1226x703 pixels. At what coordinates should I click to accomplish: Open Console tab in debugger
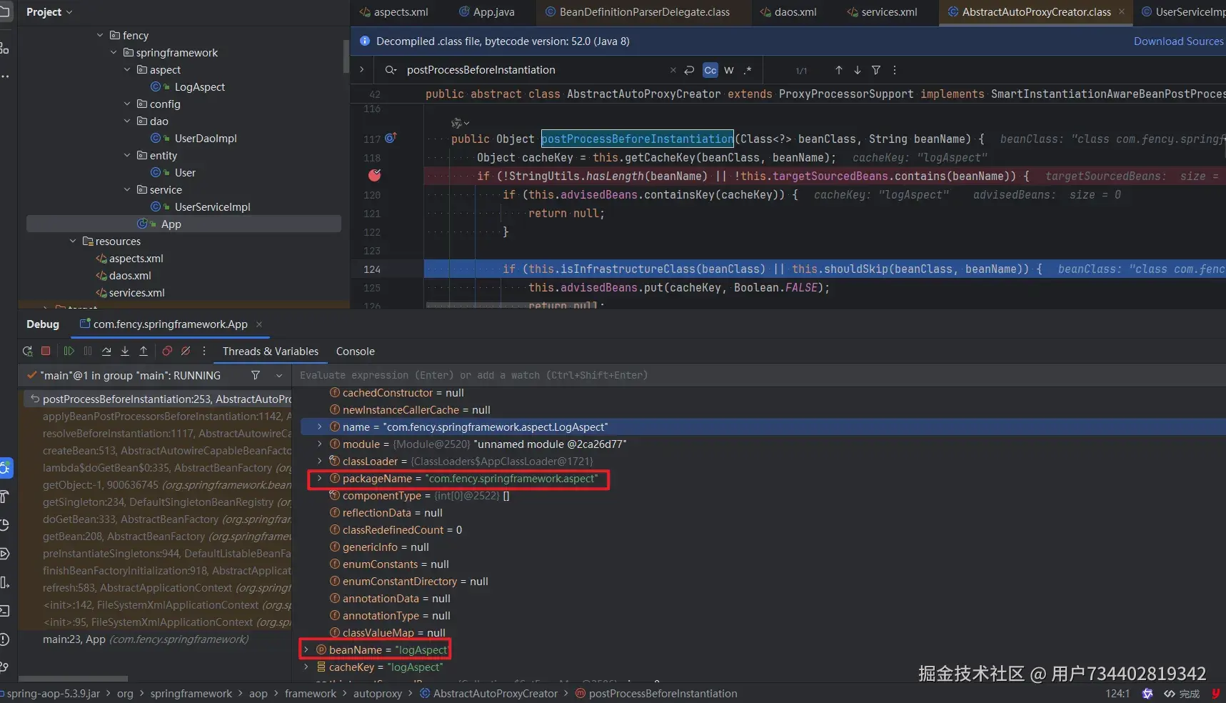click(x=356, y=351)
